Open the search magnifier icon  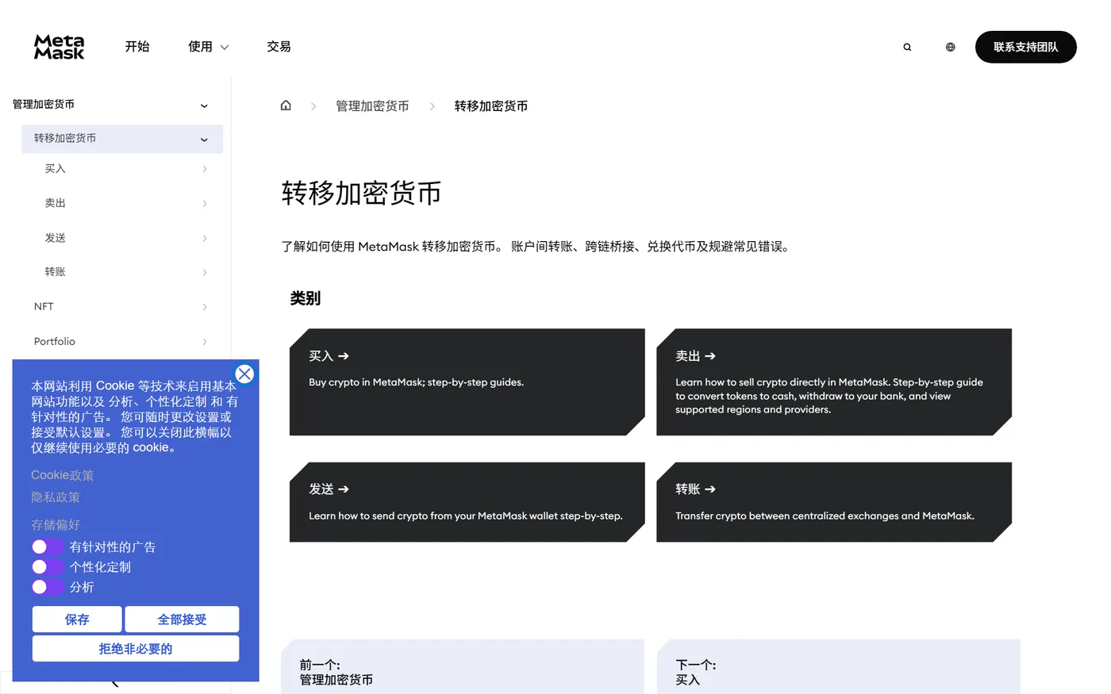point(907,47)
